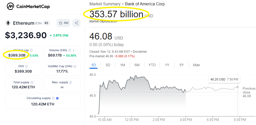Image resolution: width=256 pixels, height=125 pixels.
Task: Click the Ethereum diamond coin icon
Action: 8,23
